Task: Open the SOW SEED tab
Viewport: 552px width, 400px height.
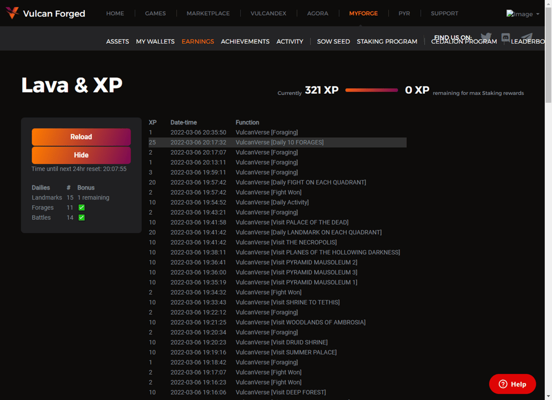Action: point(333,42)
